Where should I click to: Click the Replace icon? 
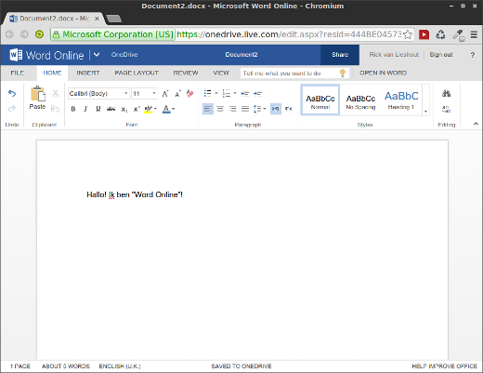(446, 109)
